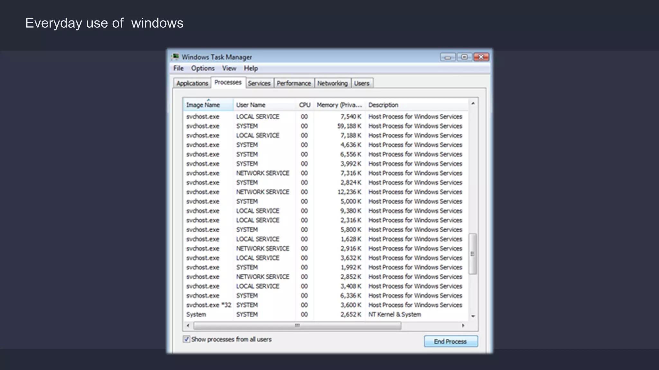
Task: Sort by Image Name column header
Action: pos(208,105)
